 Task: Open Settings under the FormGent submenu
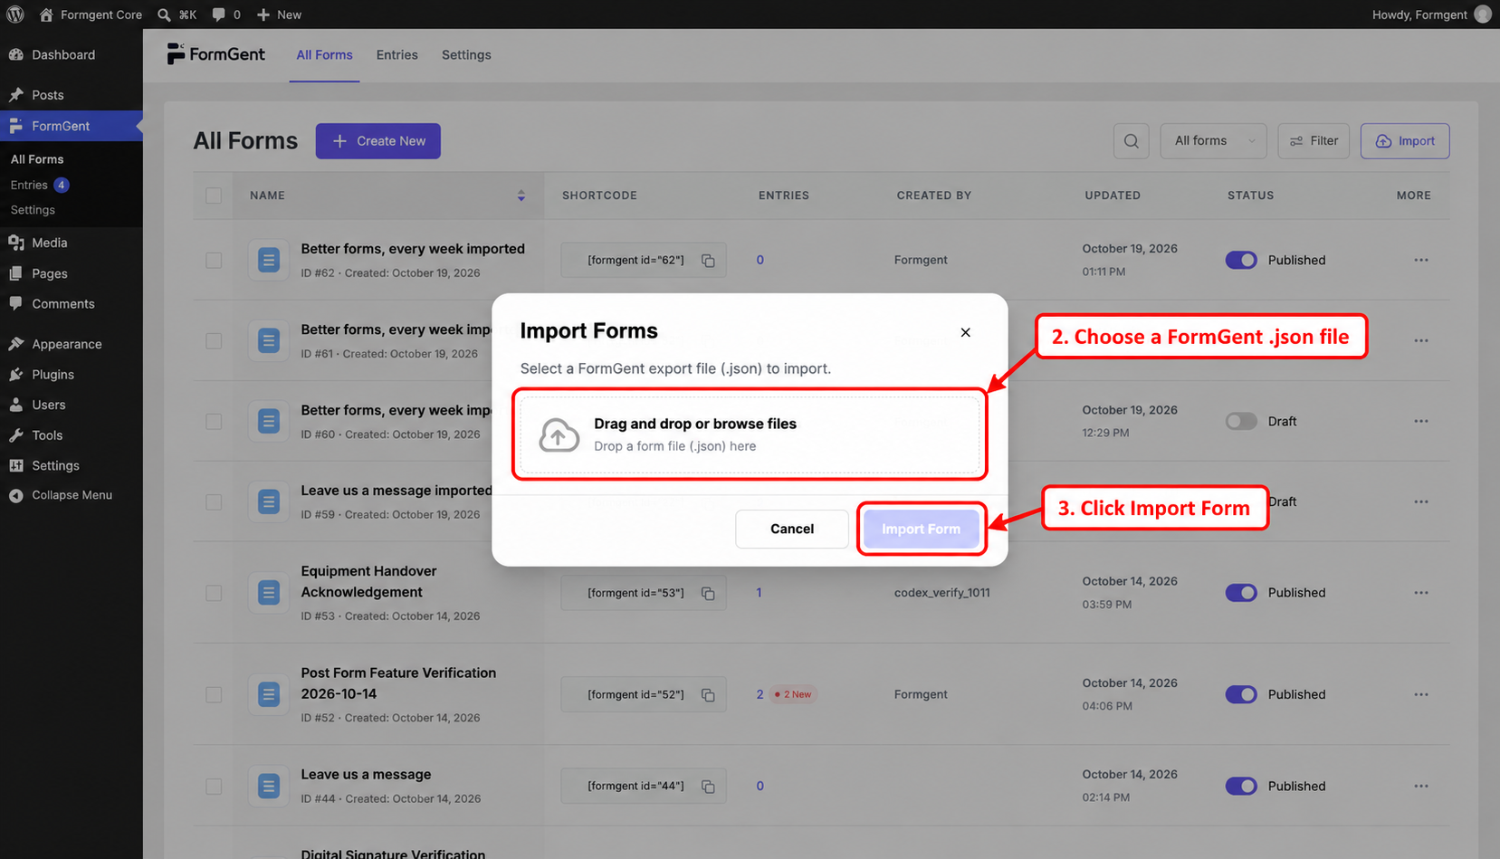pos(33,210)
